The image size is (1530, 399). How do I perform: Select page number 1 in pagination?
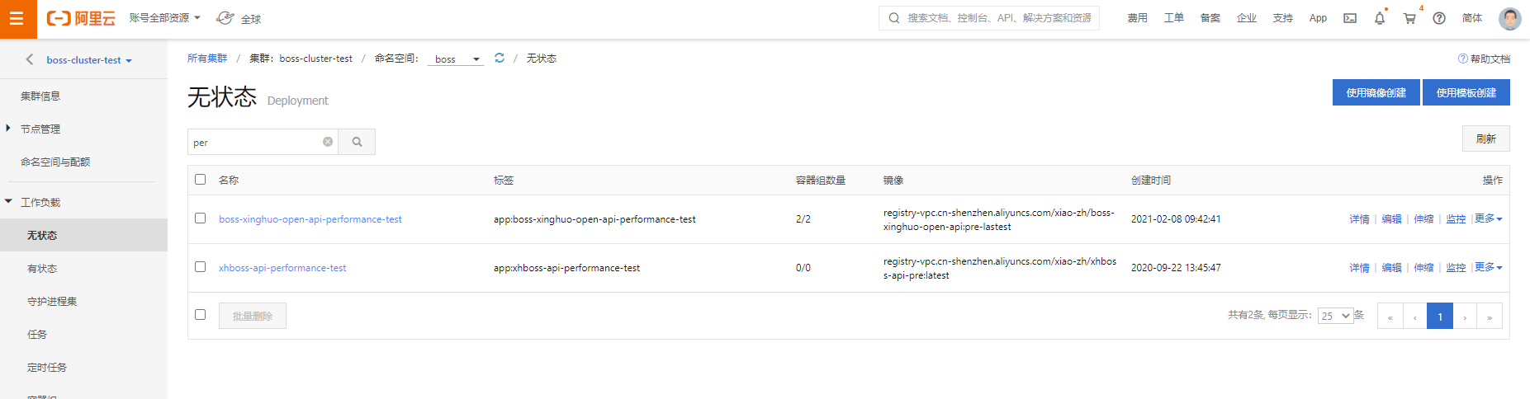point(1440,317)
